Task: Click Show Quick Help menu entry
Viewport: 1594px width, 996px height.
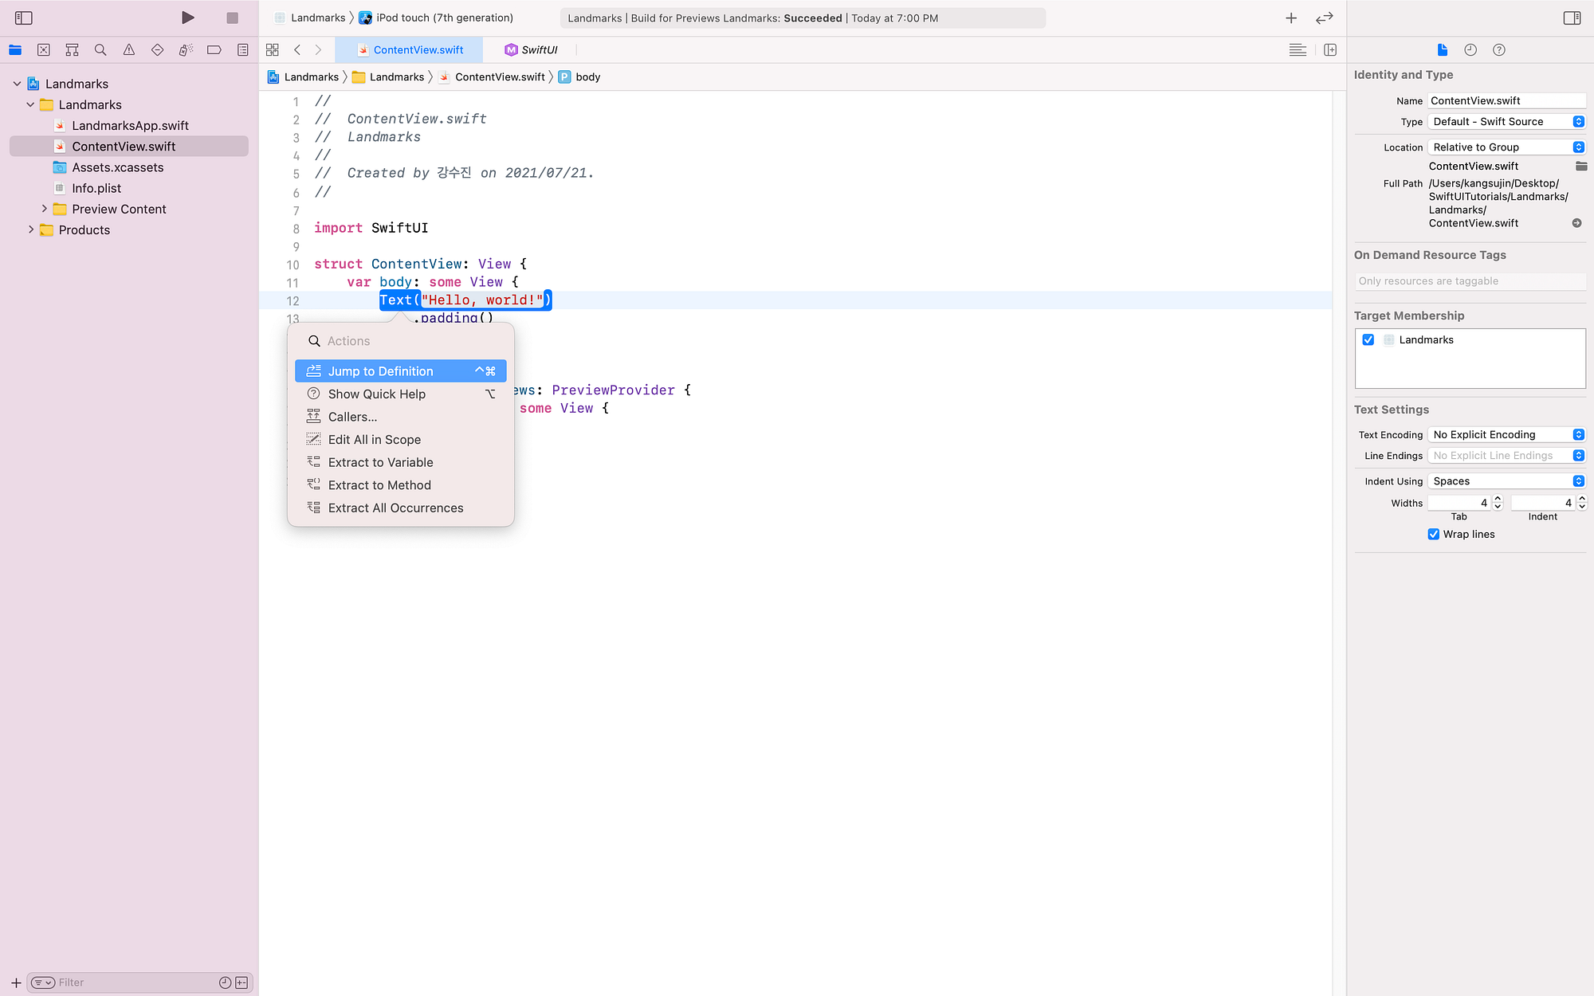Action: 377,394
